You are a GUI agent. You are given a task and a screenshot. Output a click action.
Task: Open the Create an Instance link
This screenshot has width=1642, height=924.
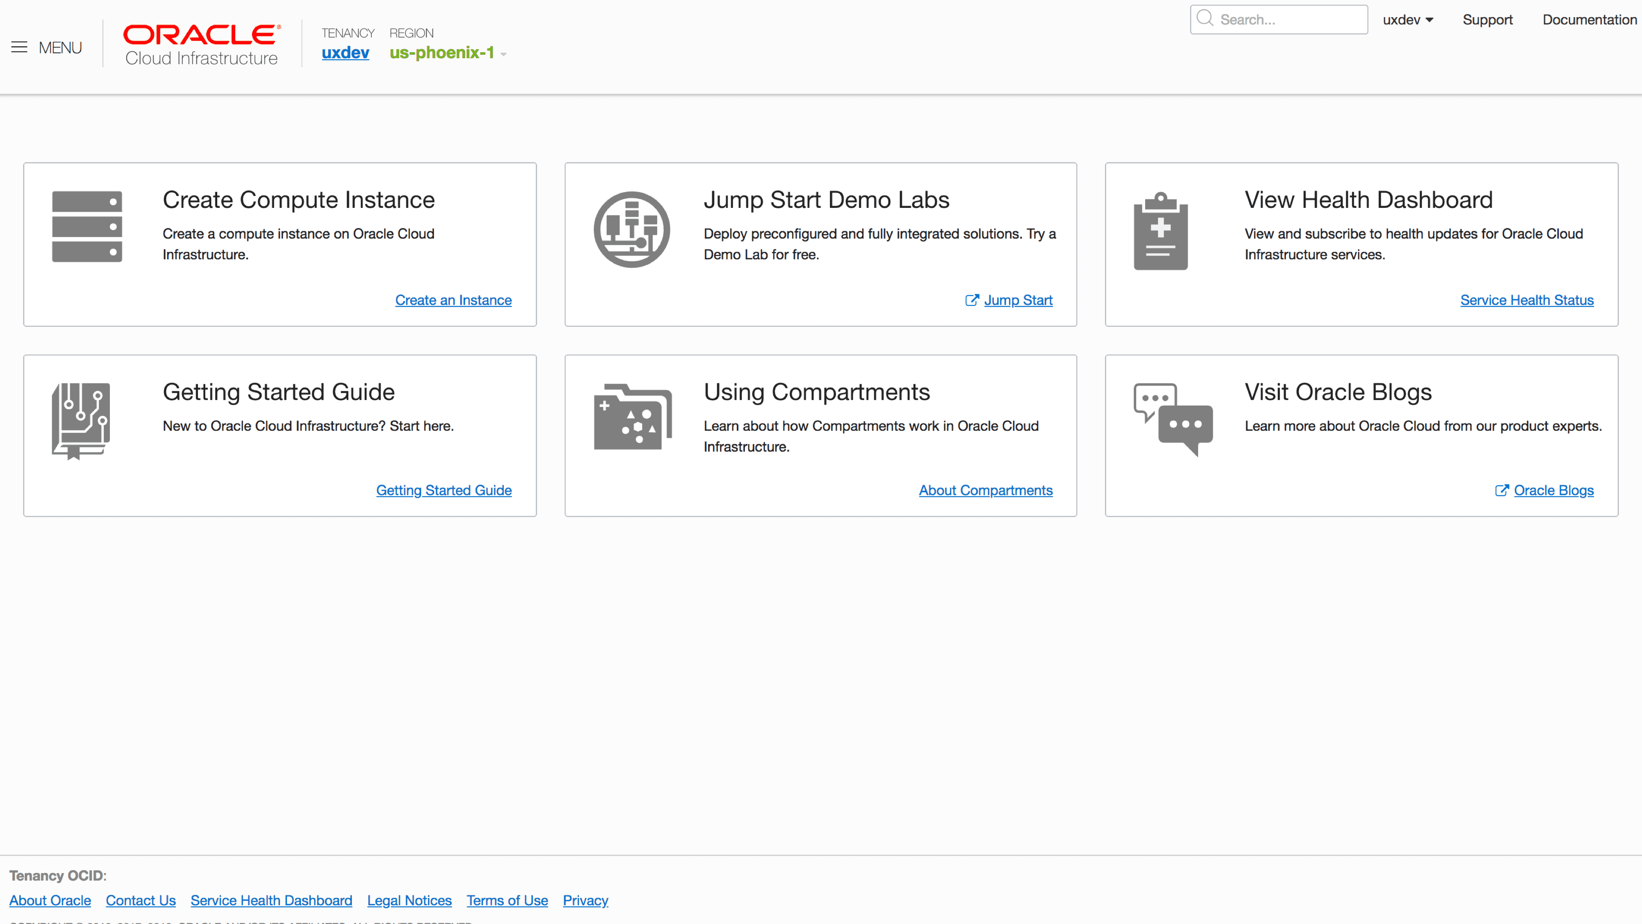coord(453,300)
